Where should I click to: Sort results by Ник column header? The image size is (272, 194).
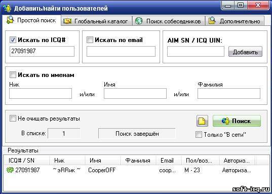click(67, 161)
